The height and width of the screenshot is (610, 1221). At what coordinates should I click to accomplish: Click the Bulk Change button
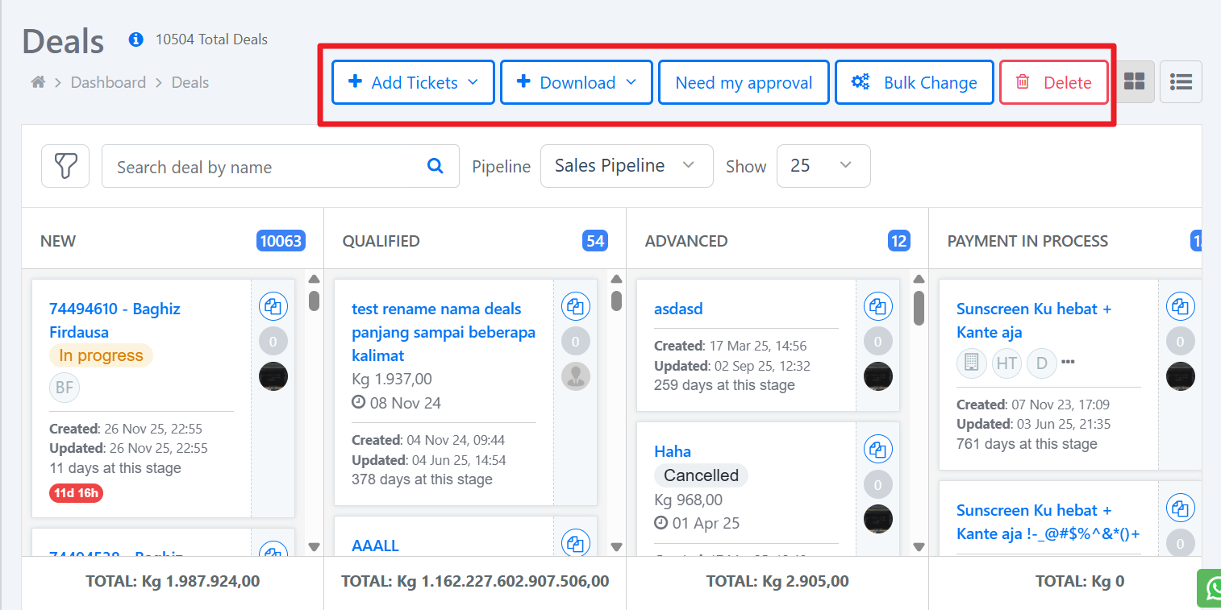914,82
